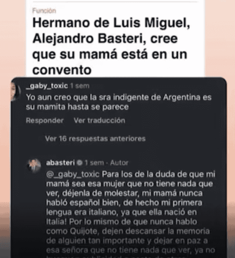235x258 pixels.
Task: Open _gaby_toxic's profile picture
Action: point(15,91)
